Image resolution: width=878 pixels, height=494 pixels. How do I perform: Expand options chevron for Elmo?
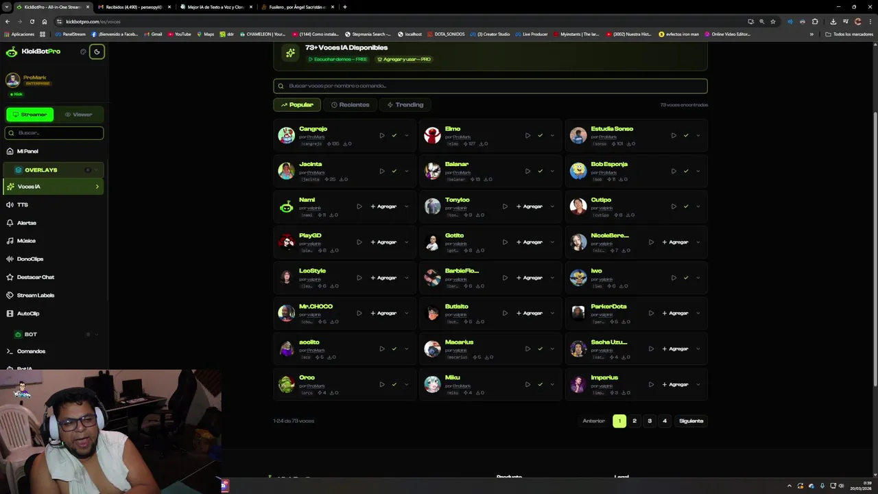pos(552,135)
